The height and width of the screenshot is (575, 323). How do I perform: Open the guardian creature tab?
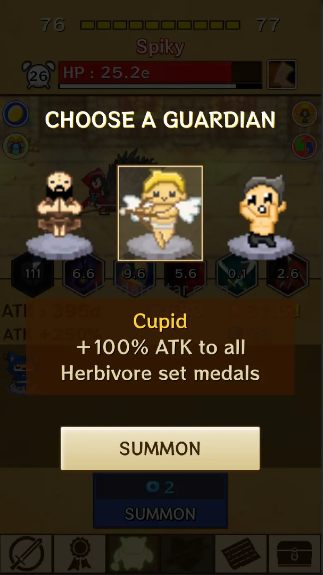(133, 554)
